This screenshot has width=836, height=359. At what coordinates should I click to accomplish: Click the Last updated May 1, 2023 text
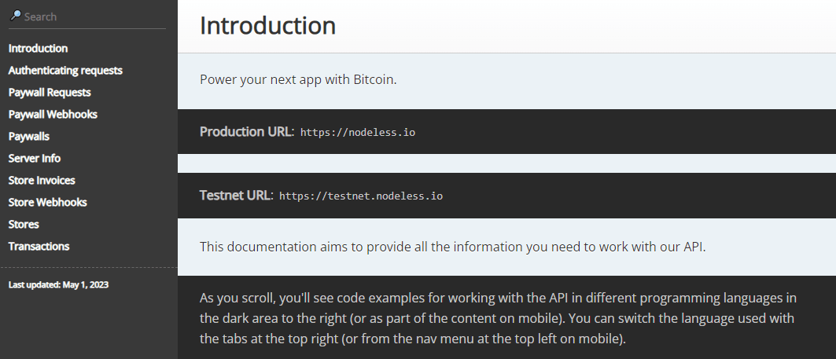pyautogui.click(x=59, y=285)
